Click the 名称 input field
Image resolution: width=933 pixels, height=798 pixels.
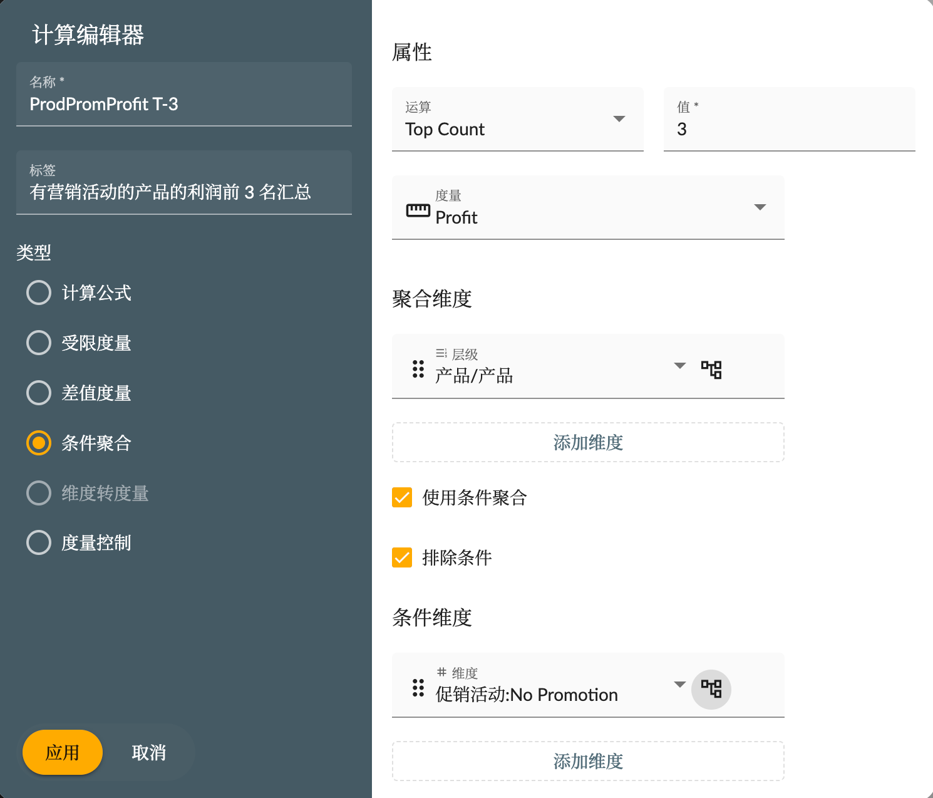(183, 104)
